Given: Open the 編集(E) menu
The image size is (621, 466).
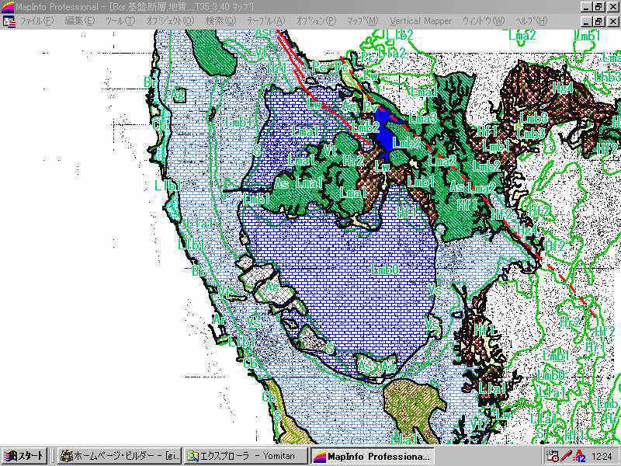Looking at the screenshot, I should tap(79, 21).
